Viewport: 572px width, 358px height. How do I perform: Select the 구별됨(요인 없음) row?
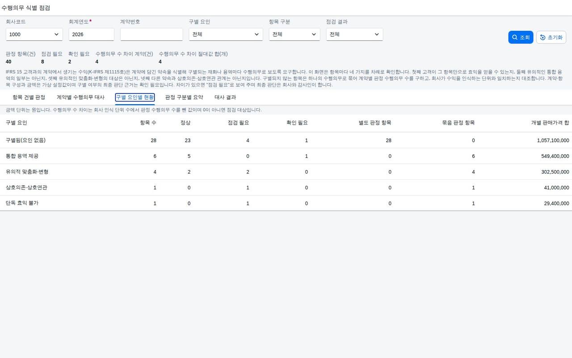(x=286, y=140)
